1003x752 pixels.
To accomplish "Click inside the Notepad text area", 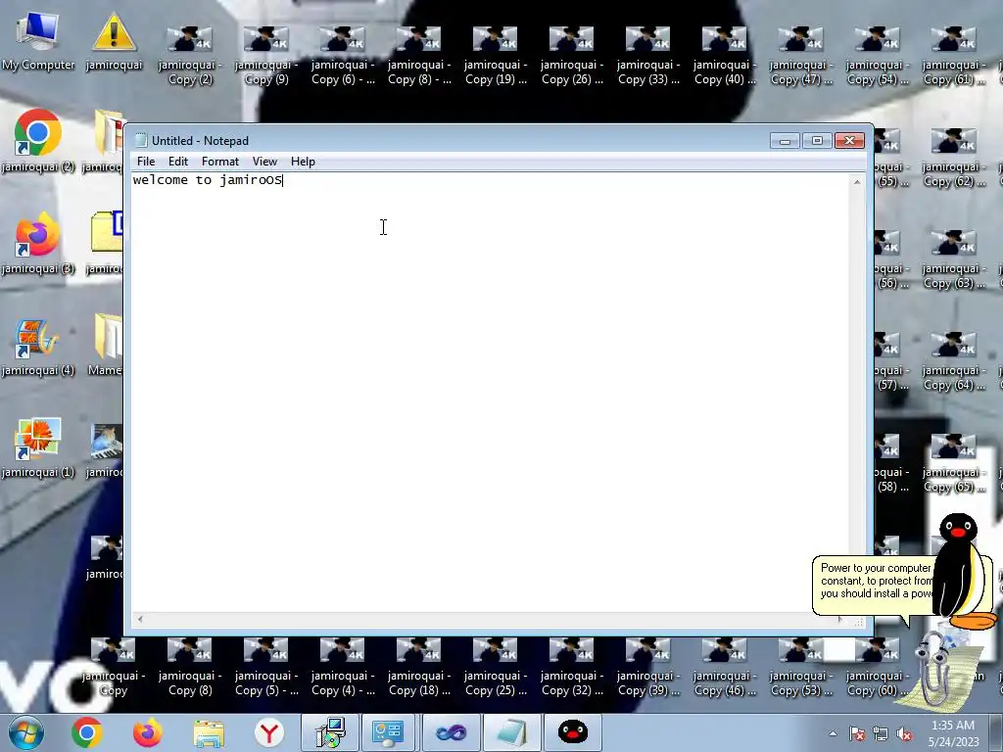I will pos(490,392).
